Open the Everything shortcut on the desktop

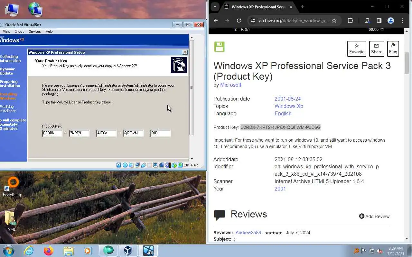point(12,187)
